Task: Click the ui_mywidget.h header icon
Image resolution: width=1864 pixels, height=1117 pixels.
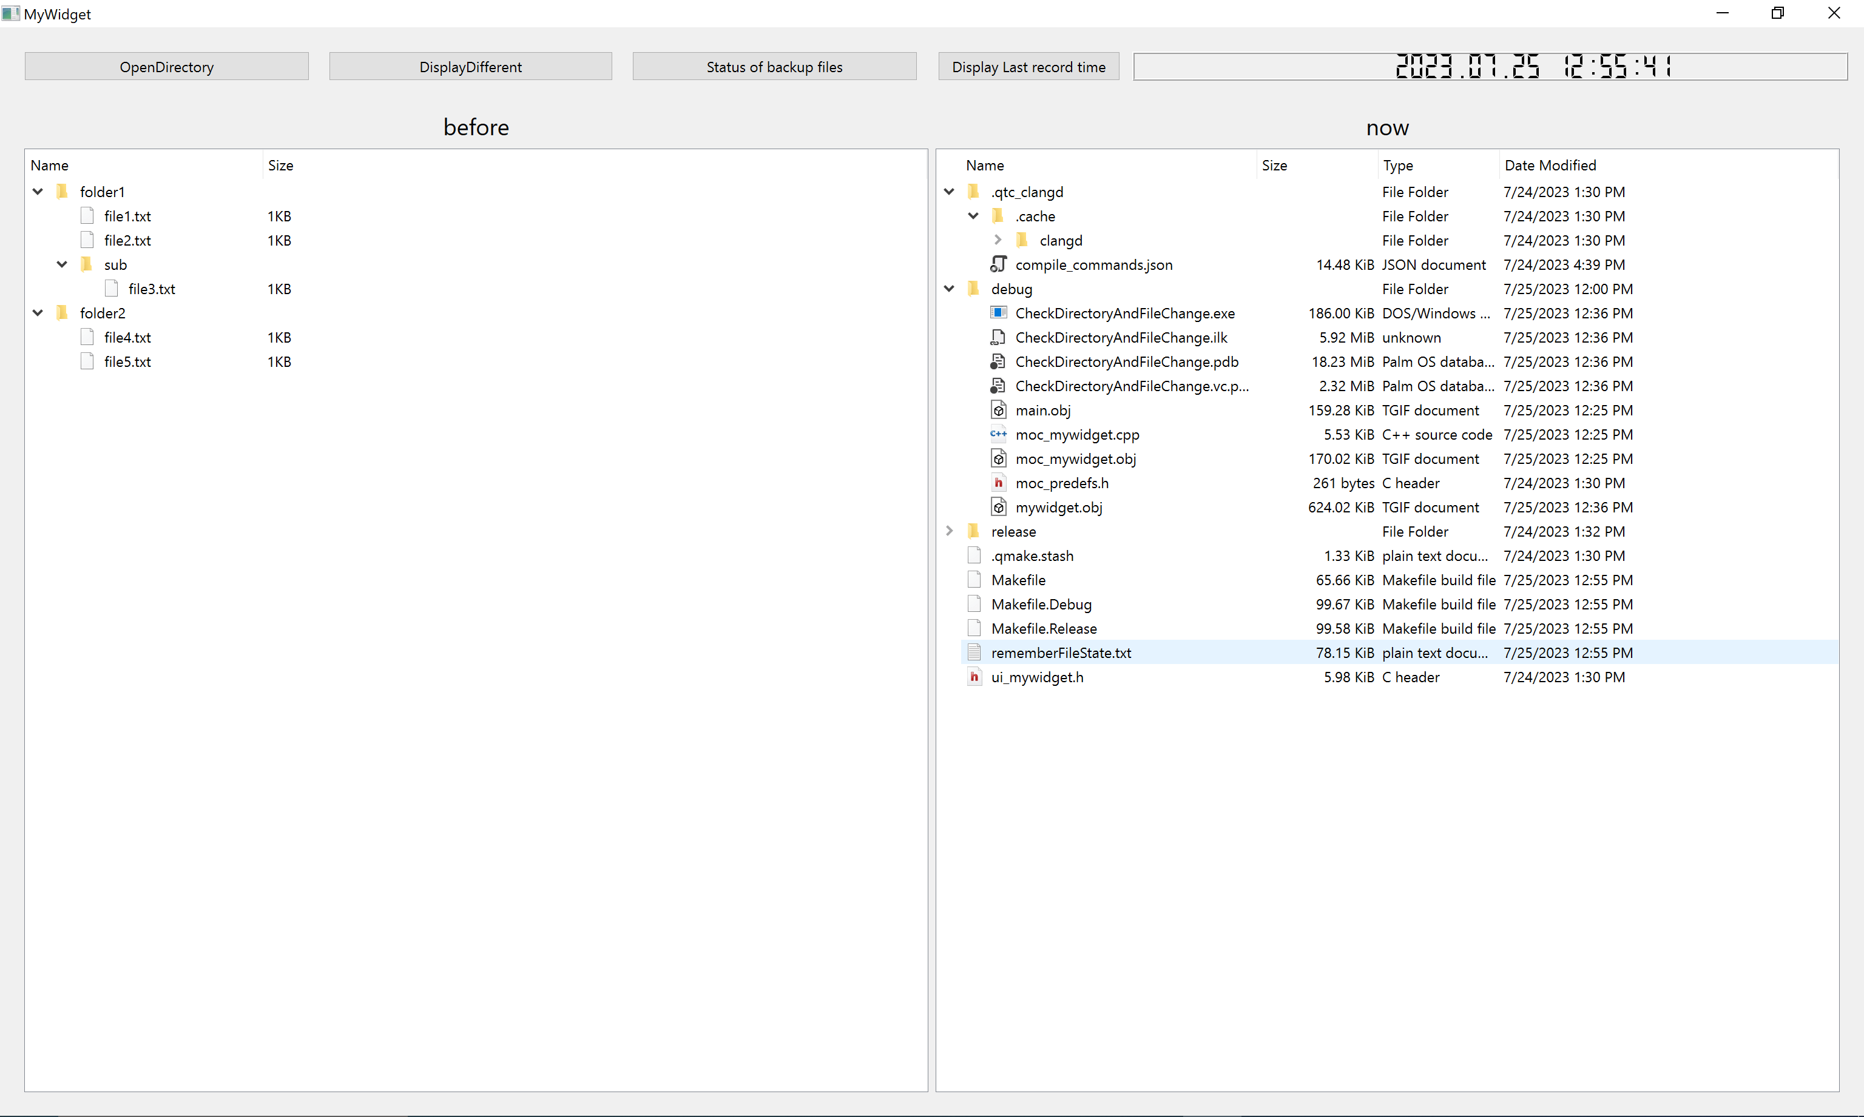Action: point(974,677)
